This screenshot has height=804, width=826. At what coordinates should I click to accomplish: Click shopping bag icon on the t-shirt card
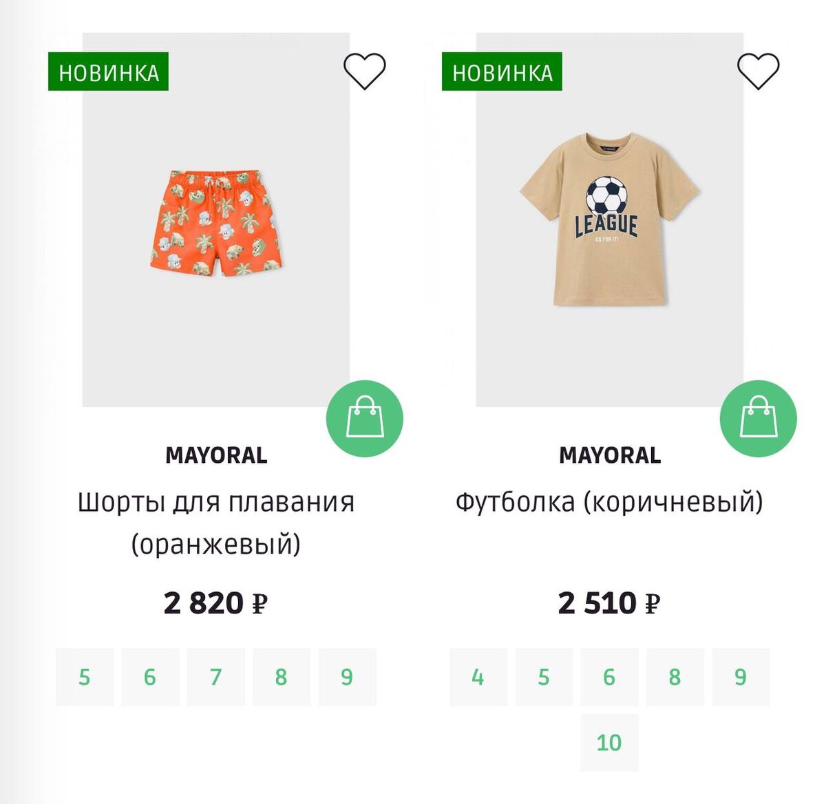758,417
